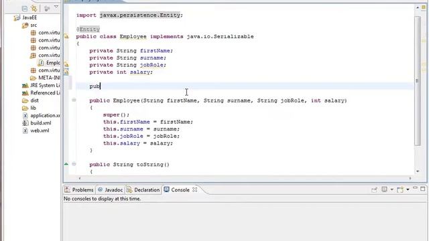Click the lib folder icon
The height and width of the screenshot is (241, 429).
(x=25, y=108)
